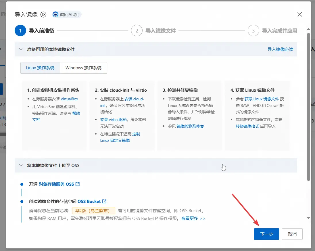315x251 pixels.
Task: Click step 2 circle 导入镜像文件
Action: (137, 31)
